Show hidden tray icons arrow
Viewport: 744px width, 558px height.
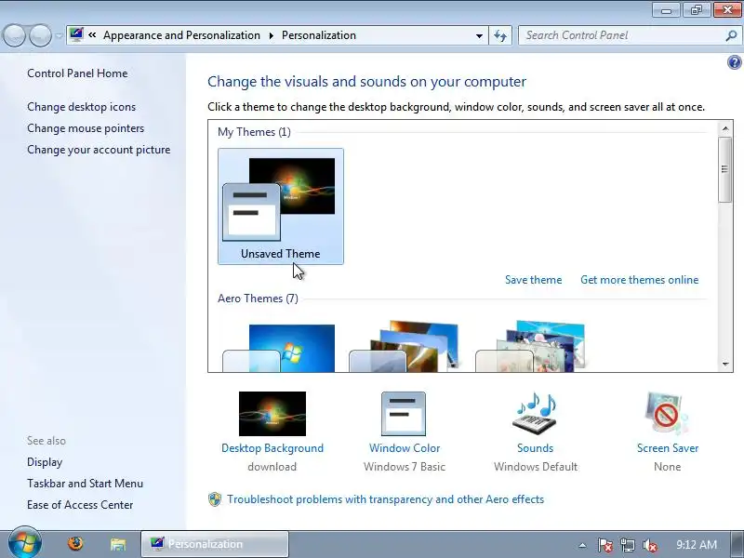583,545
